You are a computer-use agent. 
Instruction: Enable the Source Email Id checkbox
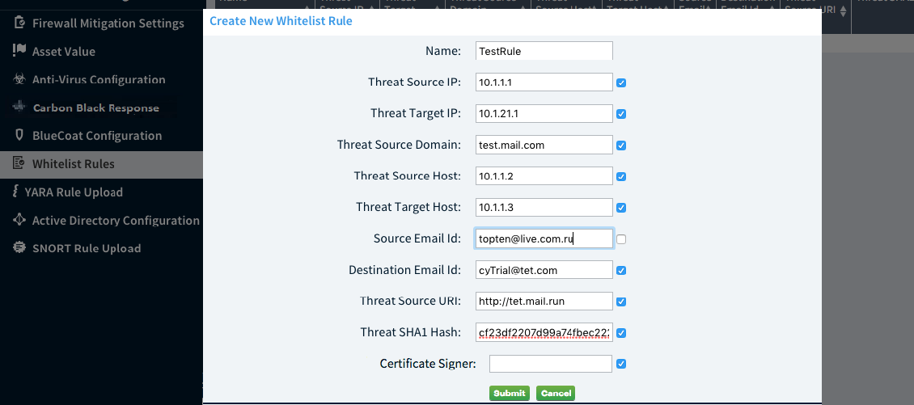(621, 239)
